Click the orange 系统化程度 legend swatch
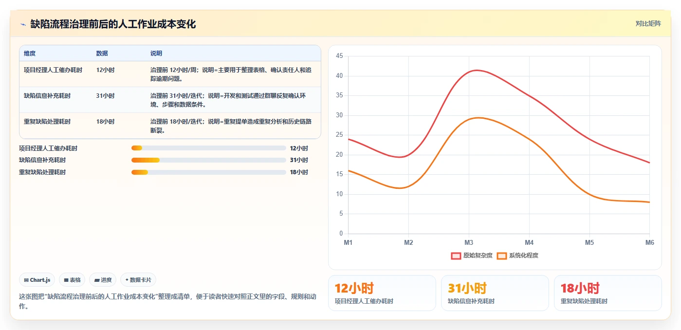This screenshot has height=330, width=681. [x=501, y=256]
